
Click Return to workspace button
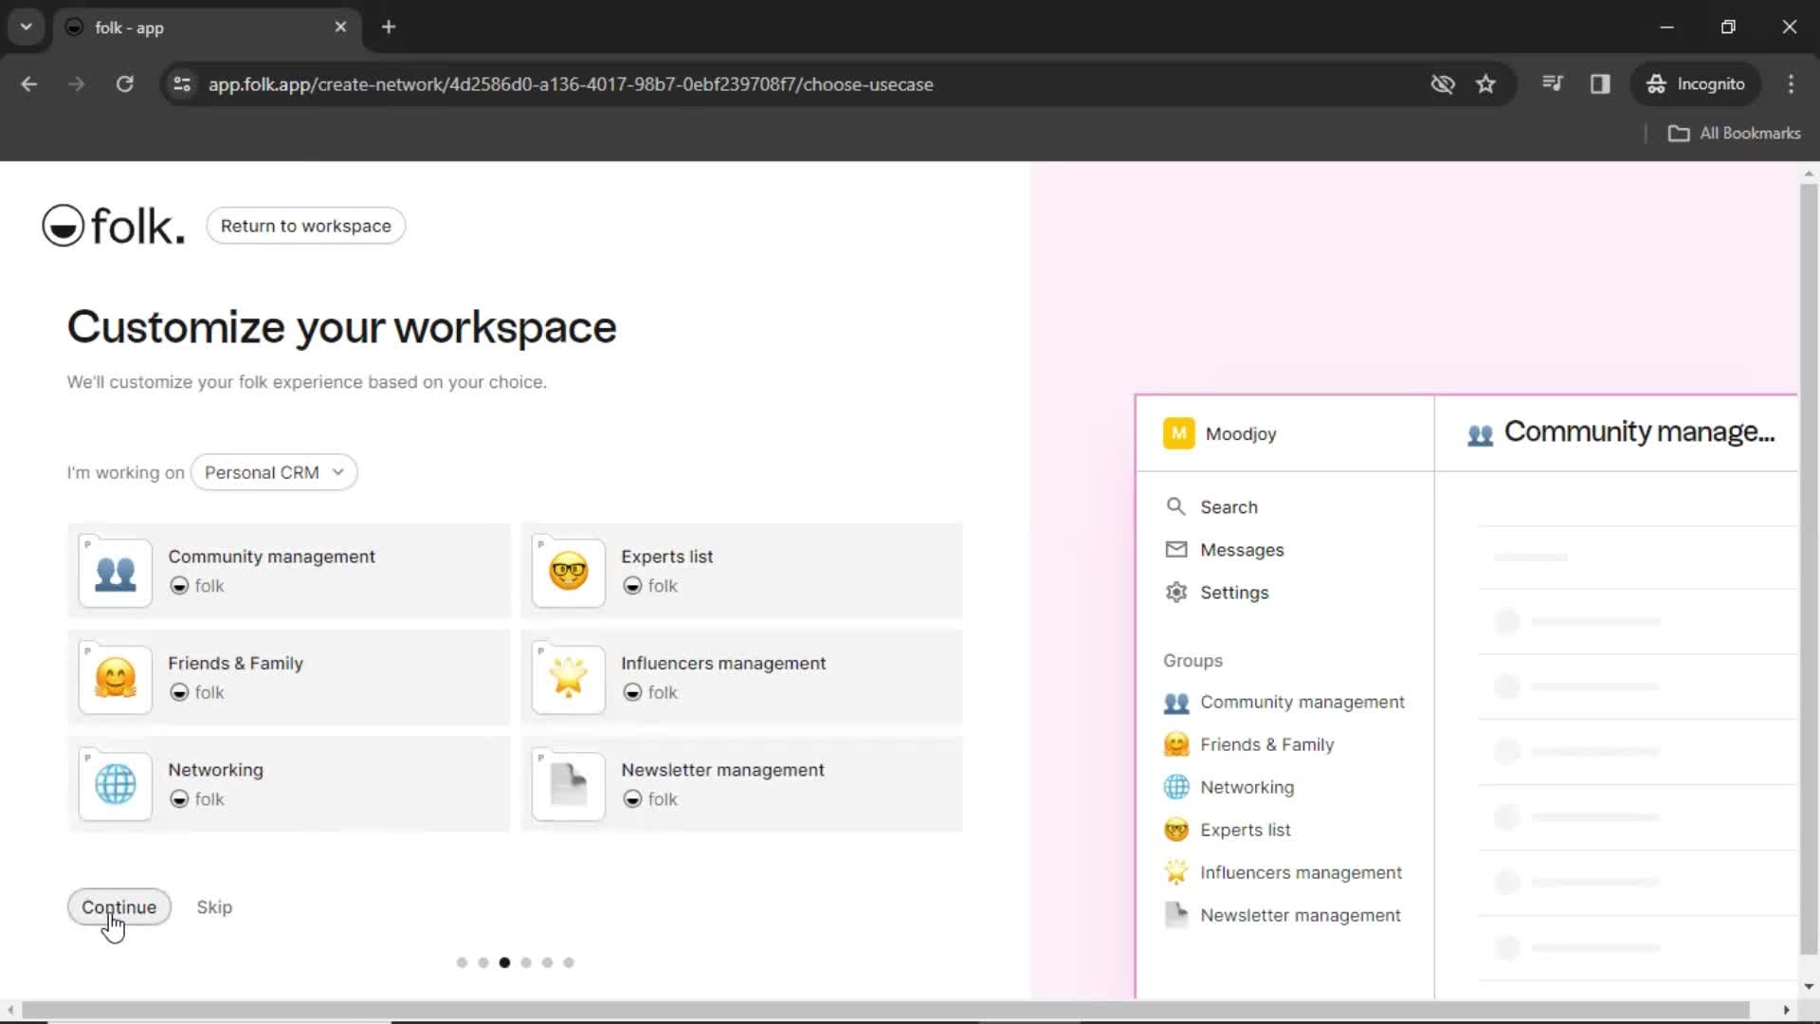point(305,225)
